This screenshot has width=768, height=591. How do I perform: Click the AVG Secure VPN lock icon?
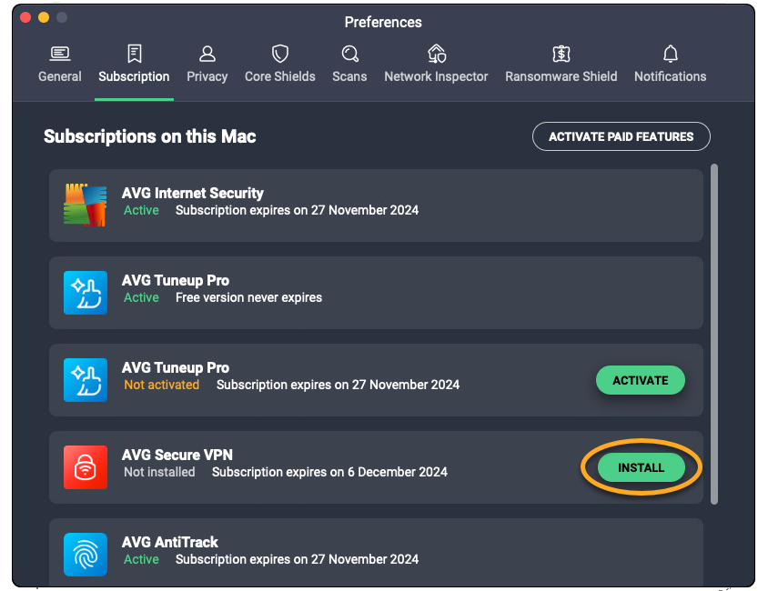86,466
